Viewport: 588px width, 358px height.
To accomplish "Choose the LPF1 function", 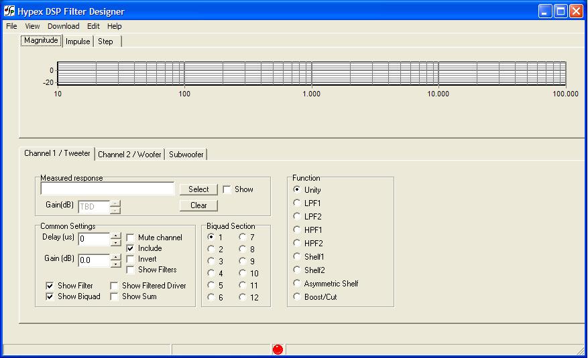I will pyautogui.click(x=296, y=203).
